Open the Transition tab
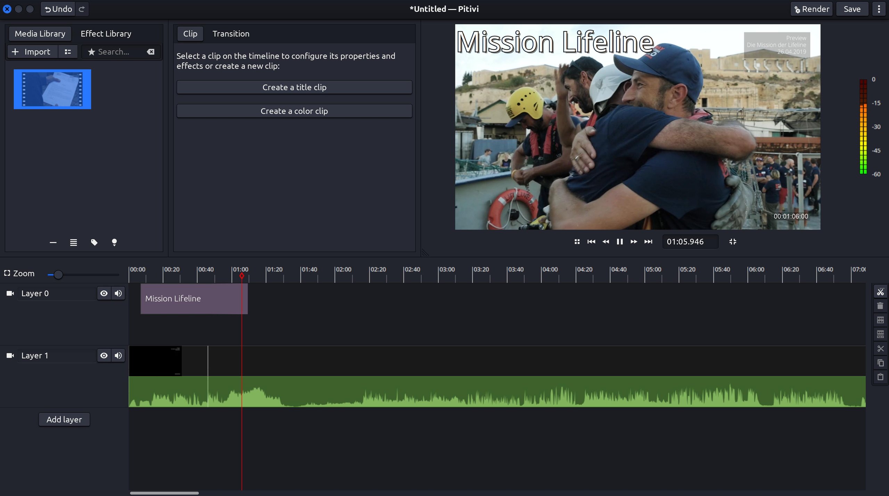Viewport: 889px width, 496px height. point(231,34)
